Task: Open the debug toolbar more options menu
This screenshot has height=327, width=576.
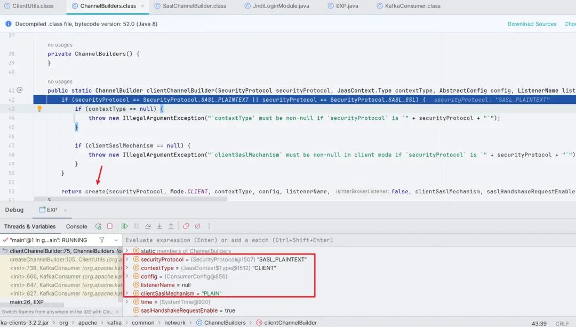Action: pyautogui.click(x=209, y=226)
